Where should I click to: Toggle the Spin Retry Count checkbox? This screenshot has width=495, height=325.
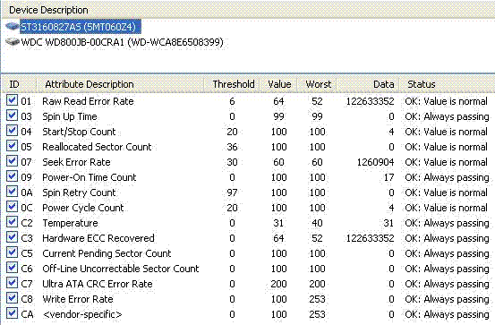click(12, 192)
